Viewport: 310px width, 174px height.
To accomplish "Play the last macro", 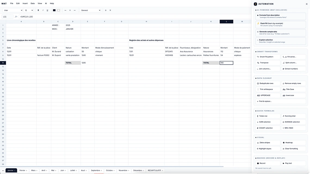I will coord(293,163).
